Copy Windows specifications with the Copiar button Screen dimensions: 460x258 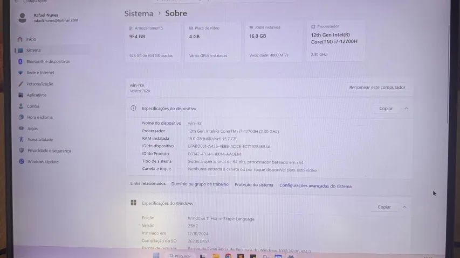384,207
